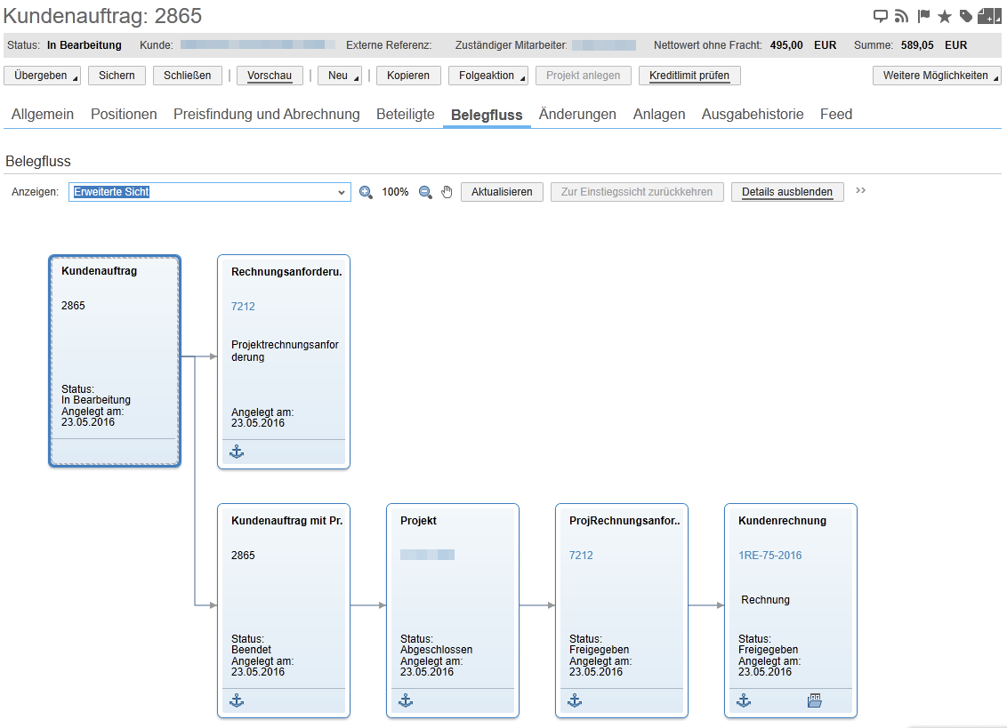The width and height of the screenshot is (1007, 728).
Task: Click the Summe value 589,05
Action: coord(917,45)
